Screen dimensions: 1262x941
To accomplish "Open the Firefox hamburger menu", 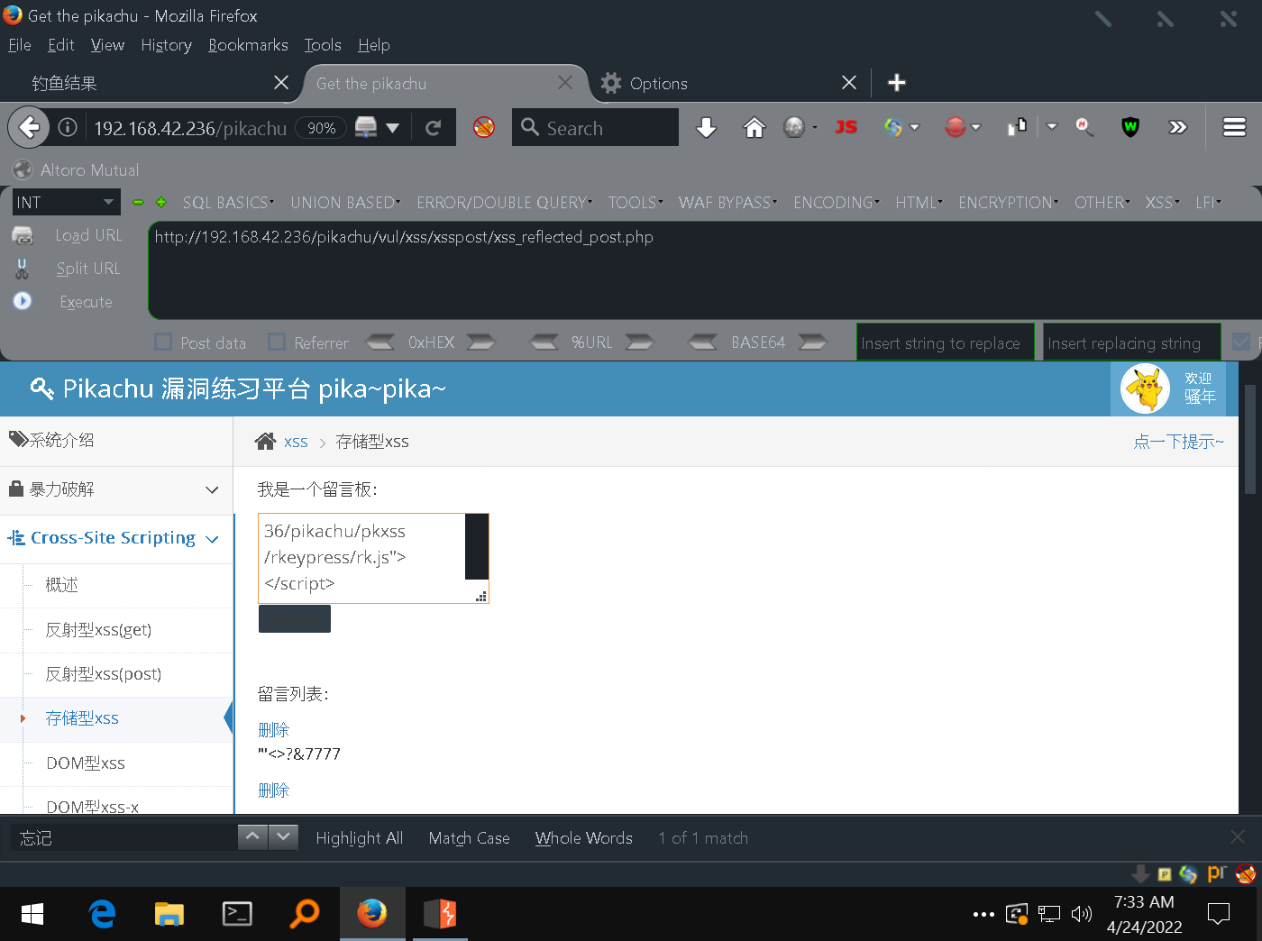I will [1234, 127].
